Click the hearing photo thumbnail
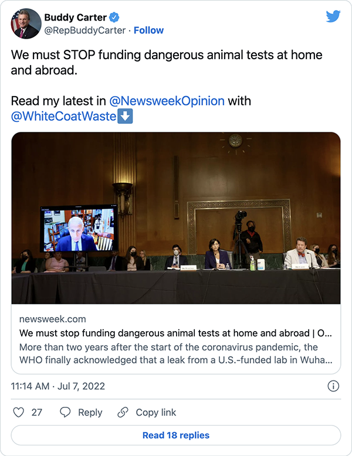This screenshot has height=456, width=352. click(176, 218)
